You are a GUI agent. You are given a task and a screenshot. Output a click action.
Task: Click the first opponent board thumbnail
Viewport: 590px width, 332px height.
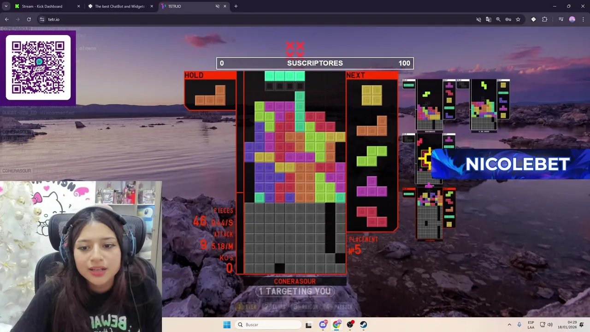coord(429,105)
